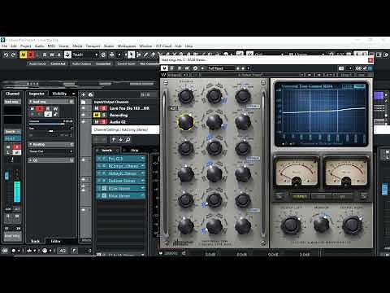Open the output routing dropdown in Inspector
The image size is (390, 293).
[x=51, y=151]
